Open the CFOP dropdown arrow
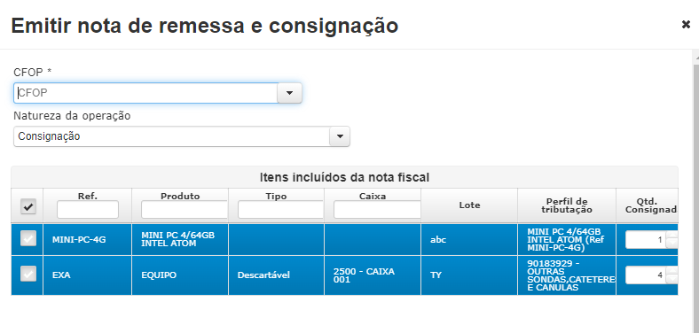Image resolution: width=699 pixels, height=333 pixels. click(289, 93)
